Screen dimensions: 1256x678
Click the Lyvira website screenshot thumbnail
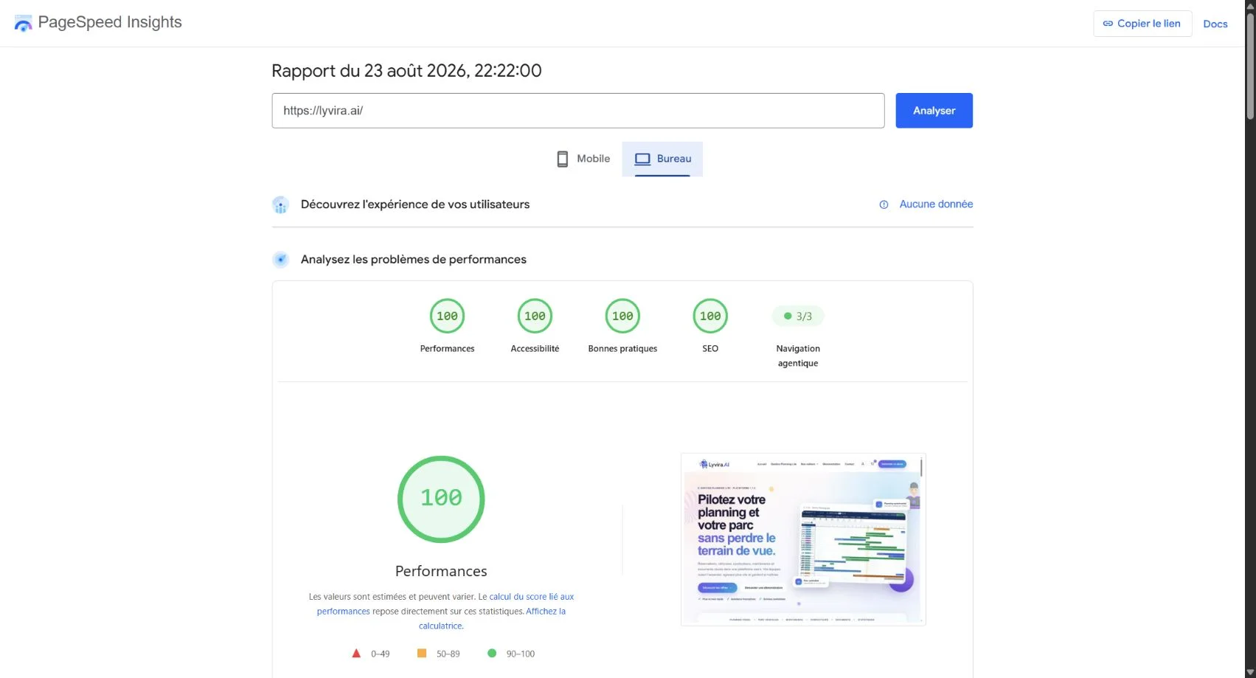803,539
